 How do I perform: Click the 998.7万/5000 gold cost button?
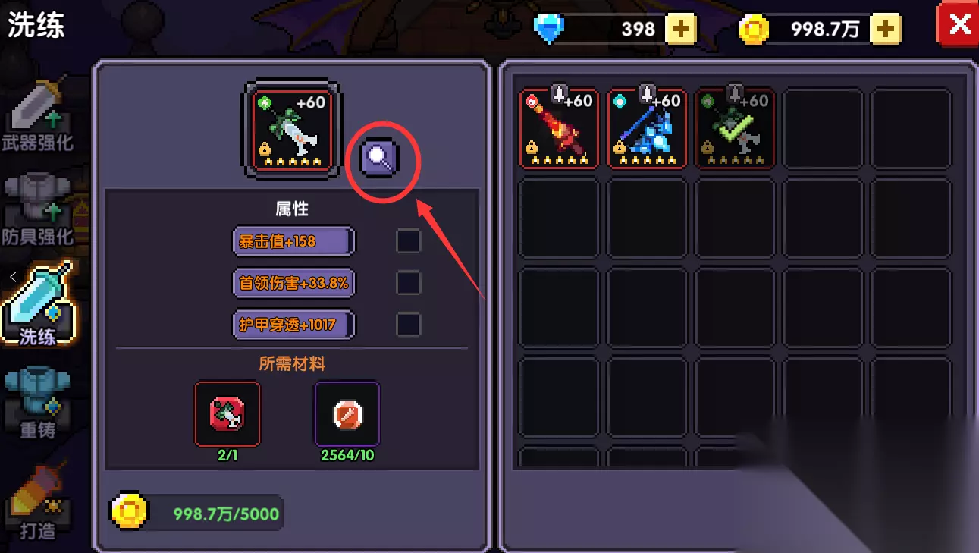pos(197,513)
